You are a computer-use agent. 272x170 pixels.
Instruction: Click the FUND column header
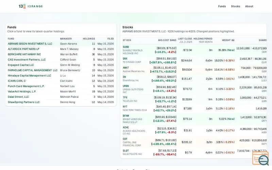point(11,39)
